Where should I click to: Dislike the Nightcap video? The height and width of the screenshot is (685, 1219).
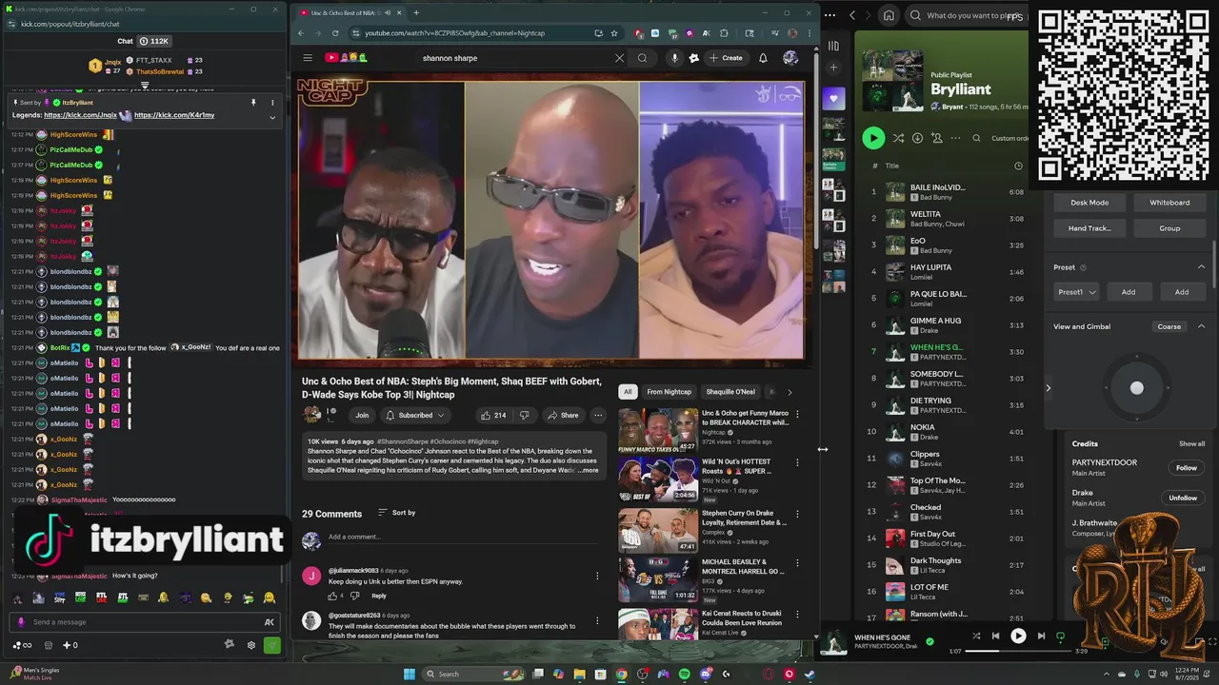point(525,415)
